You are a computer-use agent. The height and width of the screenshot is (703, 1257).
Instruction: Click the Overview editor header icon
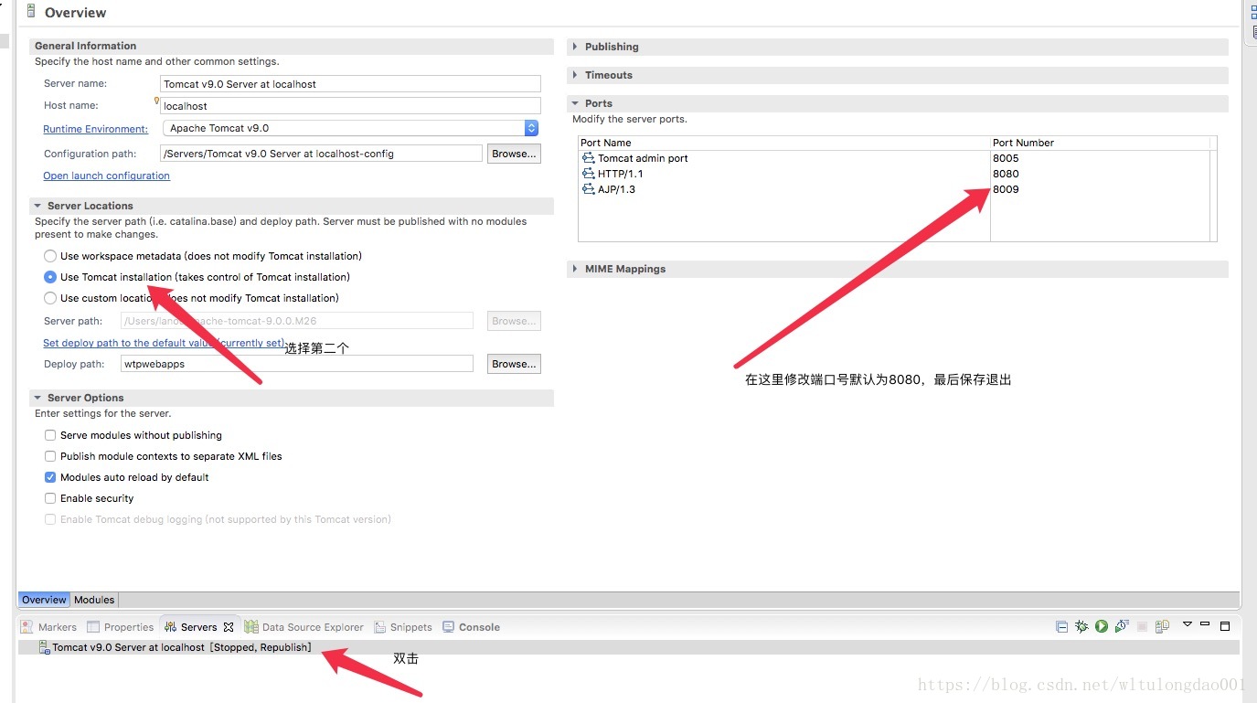33,12
